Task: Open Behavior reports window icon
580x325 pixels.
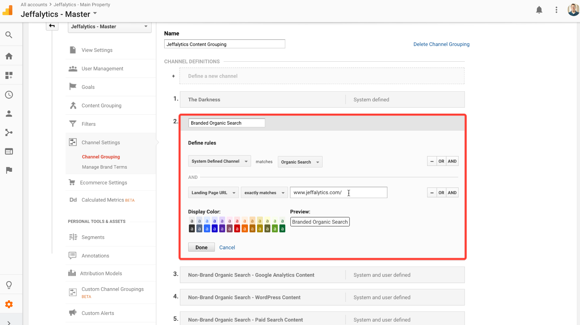Action: 9,151
